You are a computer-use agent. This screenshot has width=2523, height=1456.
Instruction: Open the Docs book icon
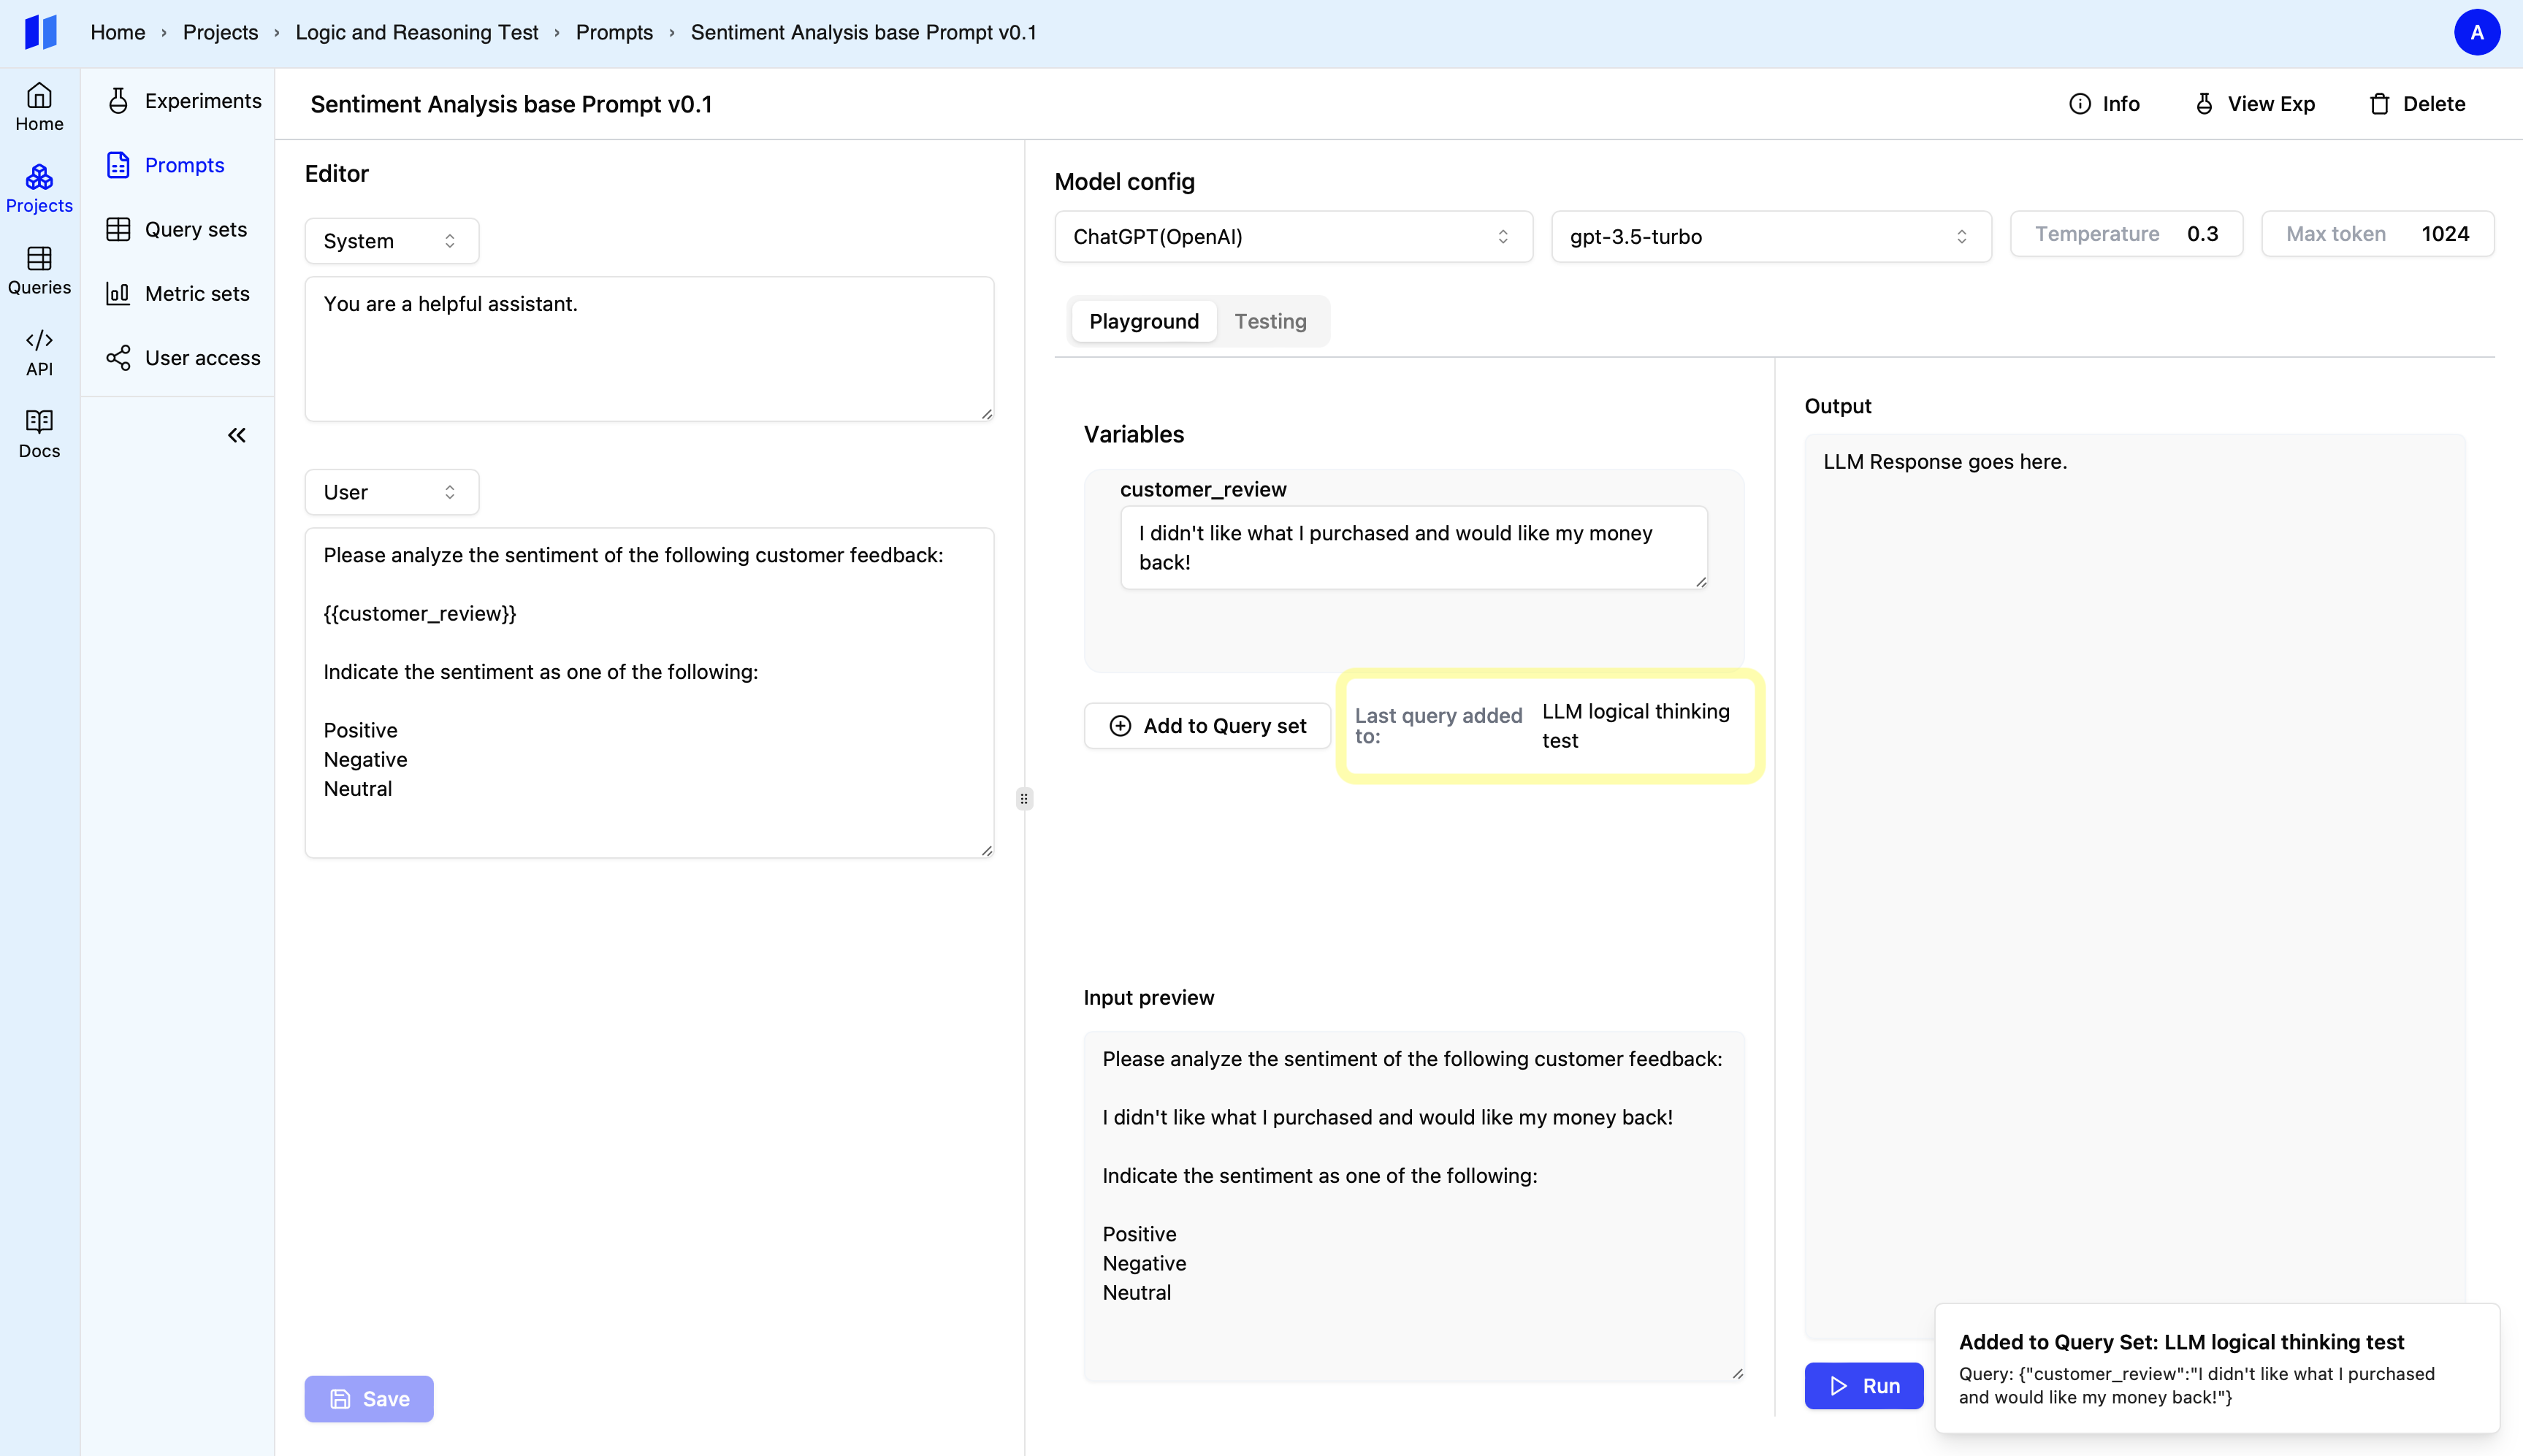click(39, 422)
